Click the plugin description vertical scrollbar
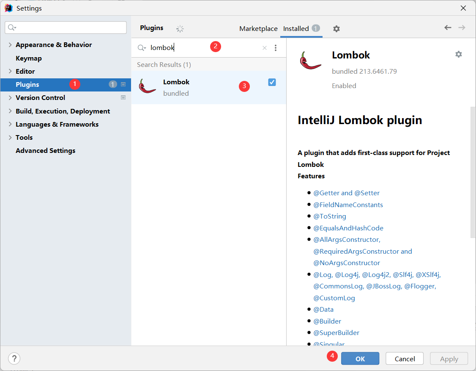476x371 pixels. tap(473, 172)
